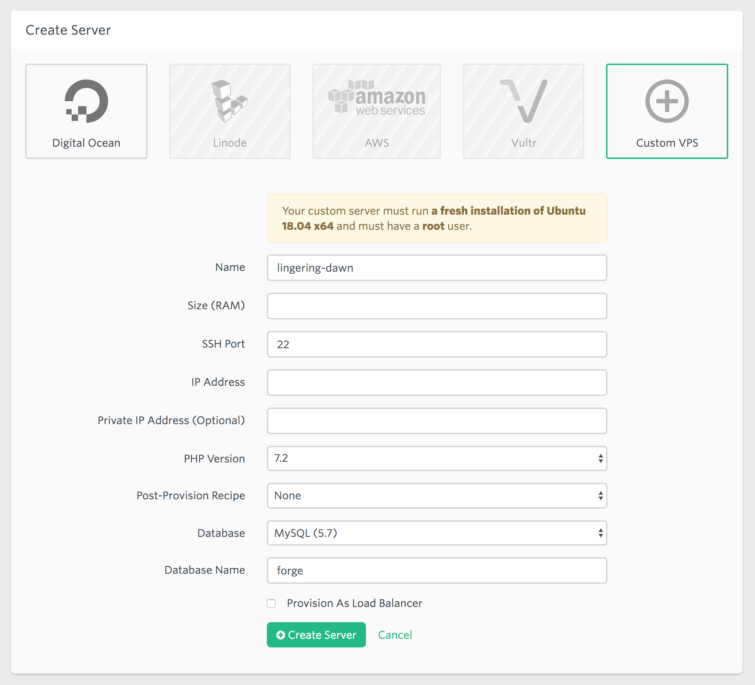This screenshot has width=755, height=685.
Task: Choose the Custom VPS provider card
Action: pyautogui.click(x=667, y=111)
